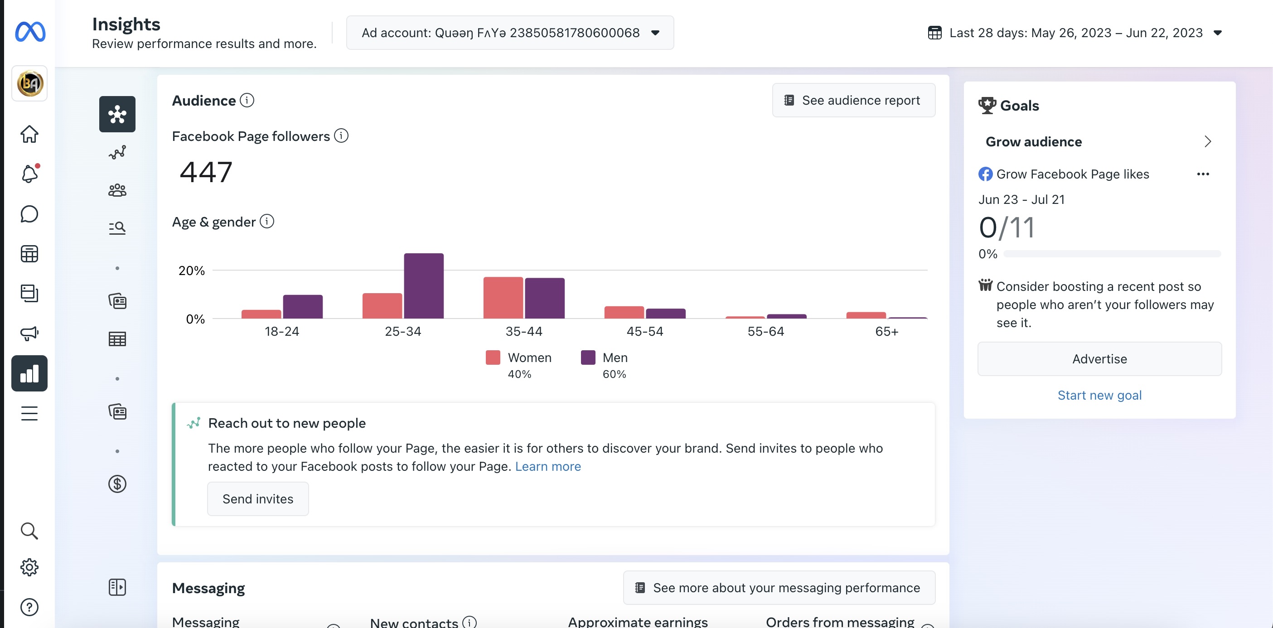This screenshot has height=628, width=1273.
Task: Click the Send invites button
Action: click(258, 499)
